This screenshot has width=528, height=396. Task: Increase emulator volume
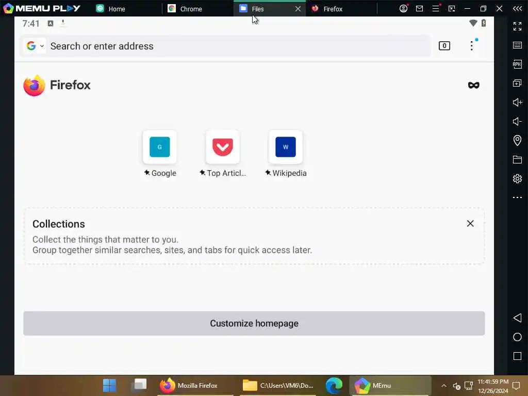[517, 103]
